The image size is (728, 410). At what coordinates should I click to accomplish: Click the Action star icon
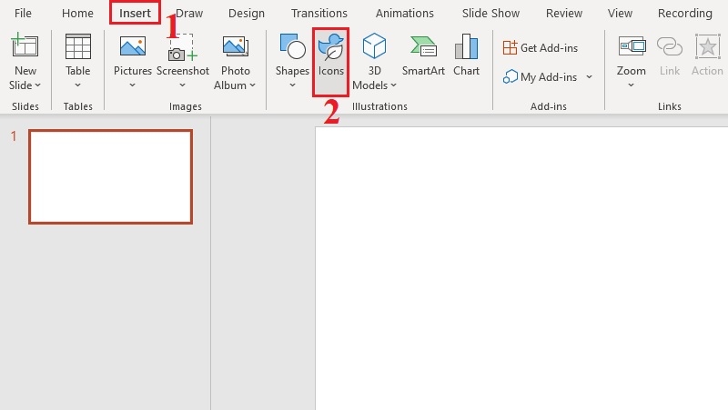pos(708,46)
